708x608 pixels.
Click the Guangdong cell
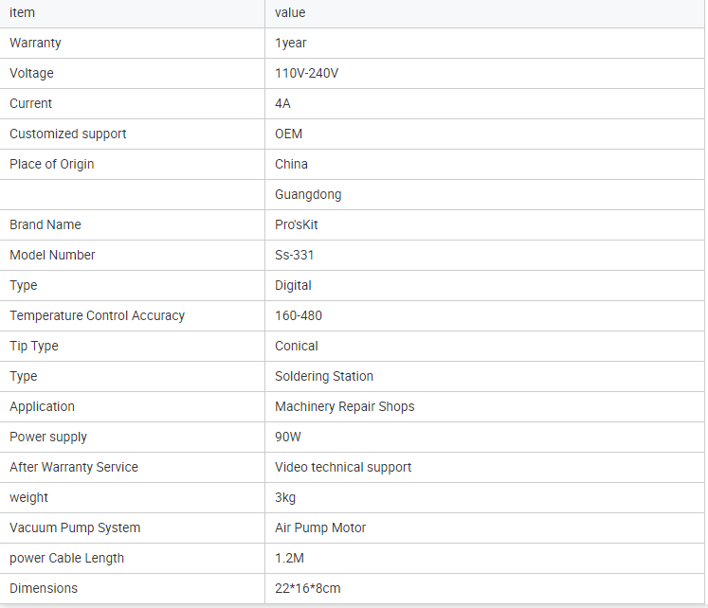(x=308, y=194)
